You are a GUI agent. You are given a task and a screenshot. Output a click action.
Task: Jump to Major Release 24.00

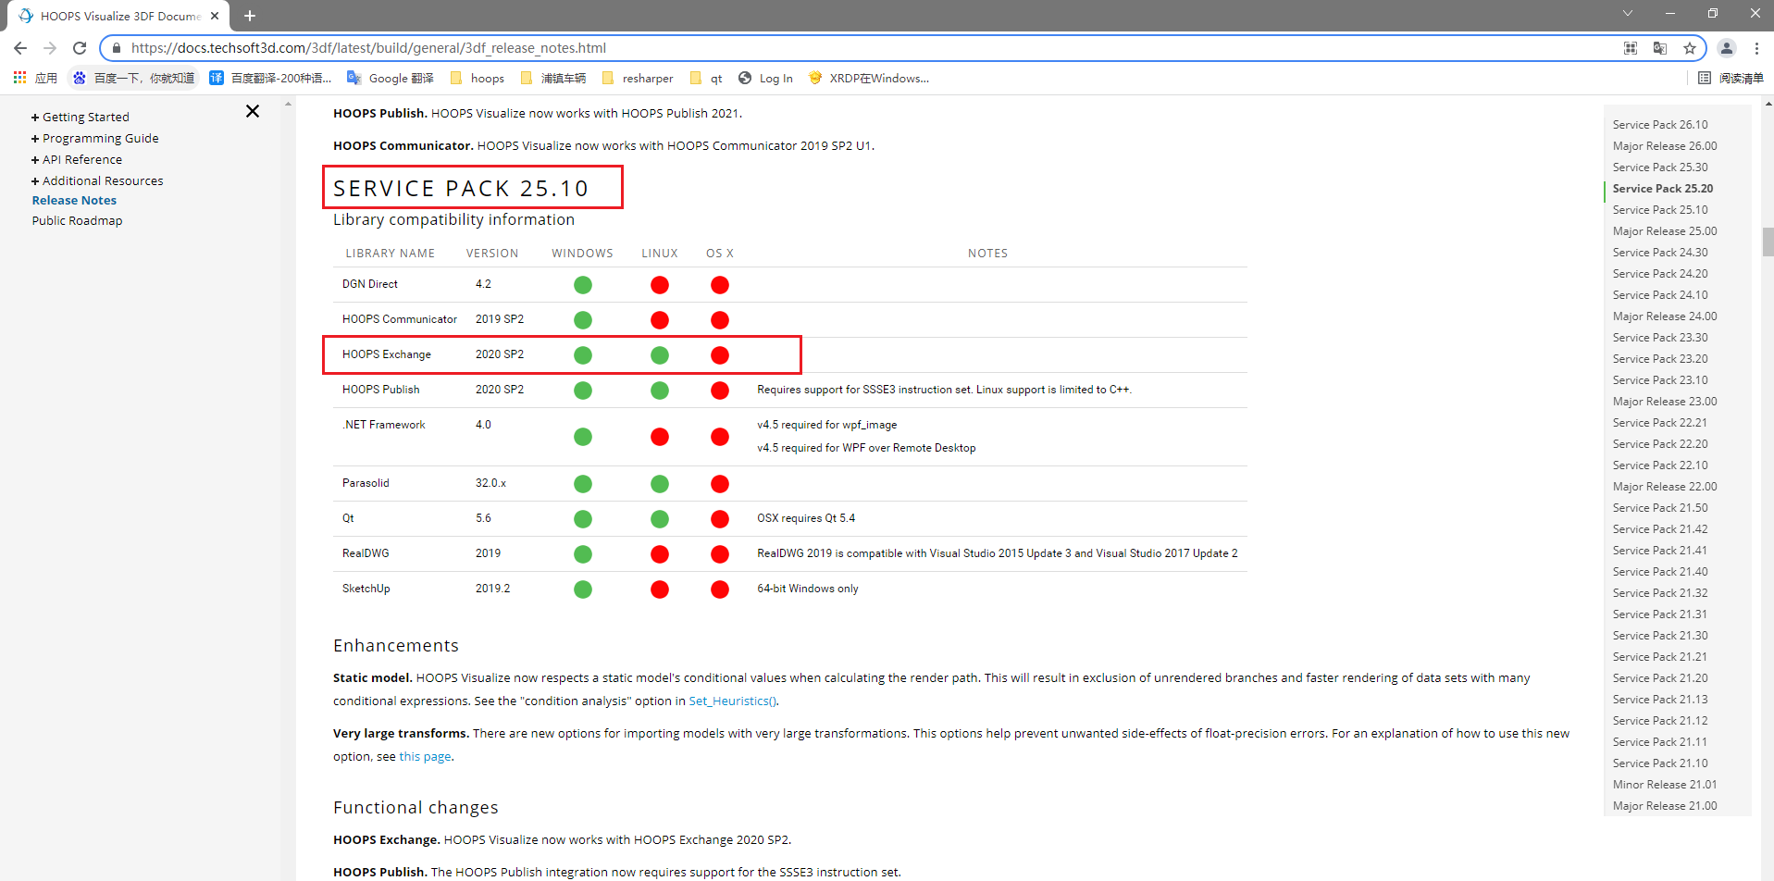point(1665,316)
